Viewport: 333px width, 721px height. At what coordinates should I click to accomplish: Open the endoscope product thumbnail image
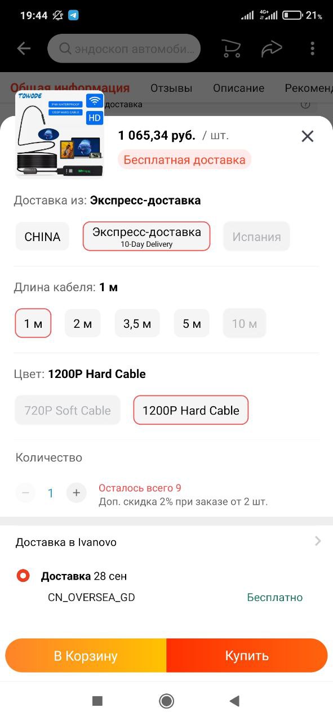[x=60, y=134]
